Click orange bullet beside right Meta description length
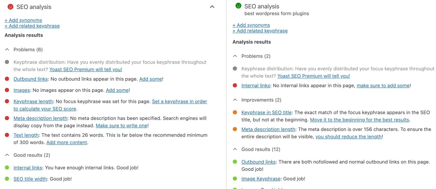The width and height of the screenshot is (436, 189). click(x=235, y=129)
